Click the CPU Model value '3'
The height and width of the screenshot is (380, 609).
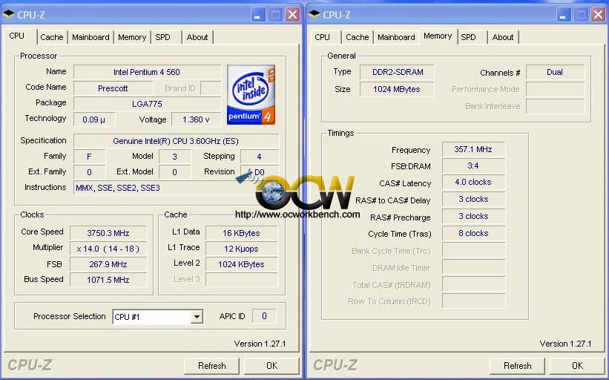175,157
